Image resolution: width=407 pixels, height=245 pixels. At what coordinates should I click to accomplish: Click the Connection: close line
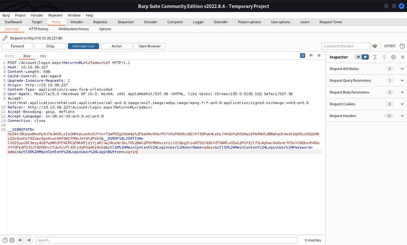pyautogui.click(x=27, y=121)
